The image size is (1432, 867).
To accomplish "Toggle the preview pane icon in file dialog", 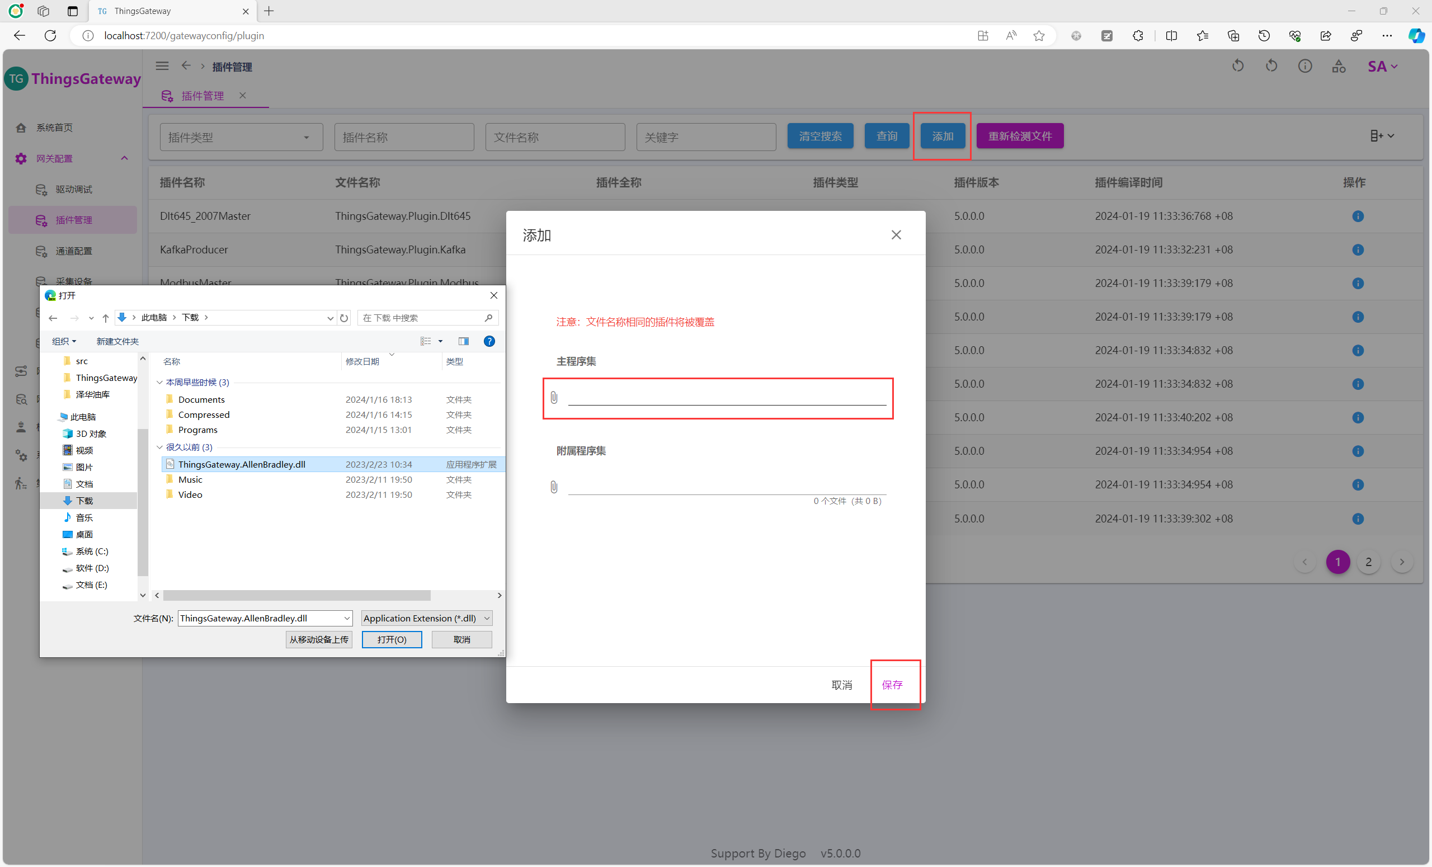I will [x=463, y=341].
